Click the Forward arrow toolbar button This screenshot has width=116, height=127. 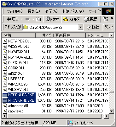point(27,19)
